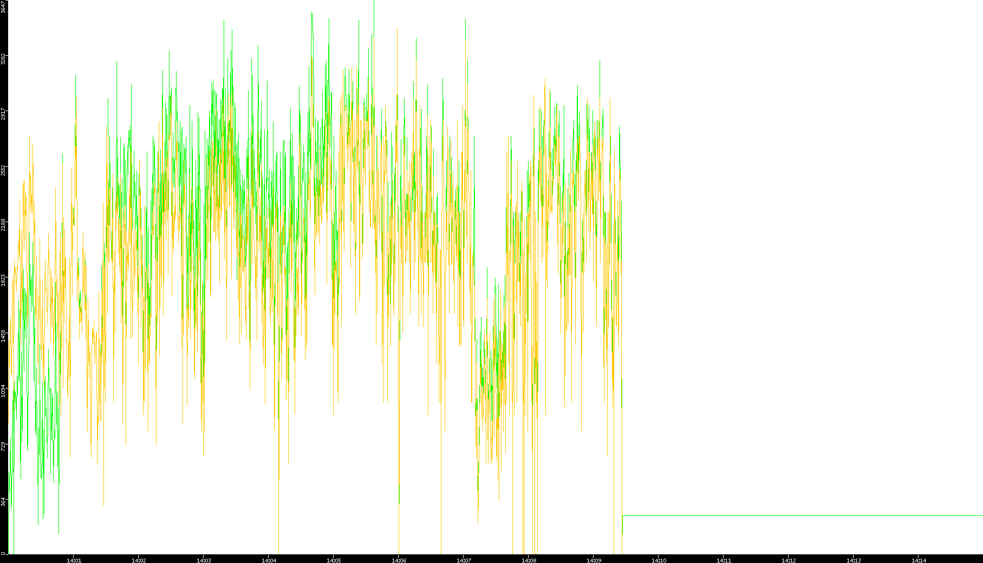
Task: Click the 14:10 time axis label
Action: 659,560
